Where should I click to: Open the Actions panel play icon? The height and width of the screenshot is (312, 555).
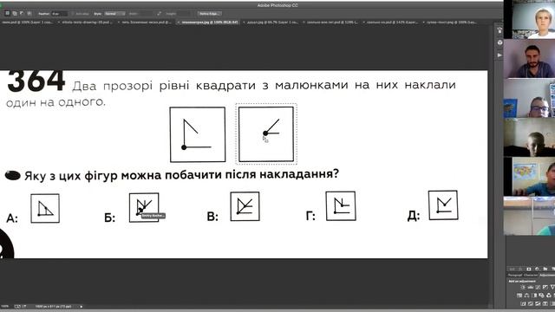pyautogui.click(x=499, y=55)
